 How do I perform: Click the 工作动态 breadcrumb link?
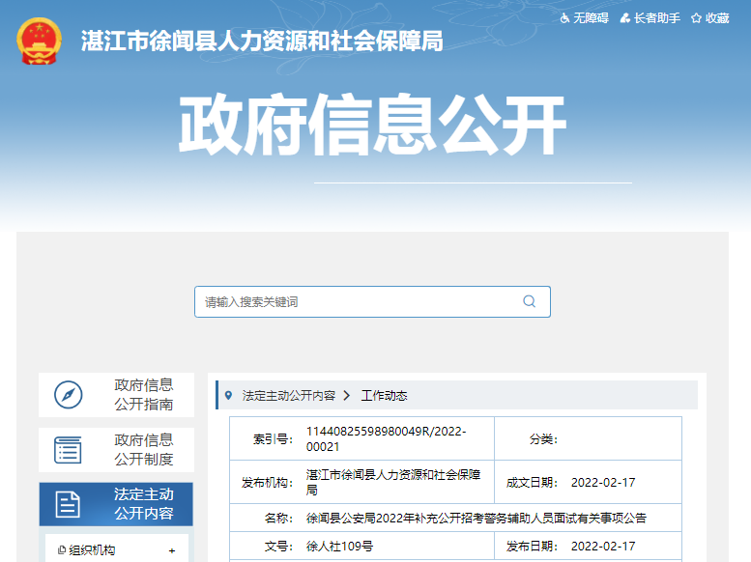click(384, 396)
